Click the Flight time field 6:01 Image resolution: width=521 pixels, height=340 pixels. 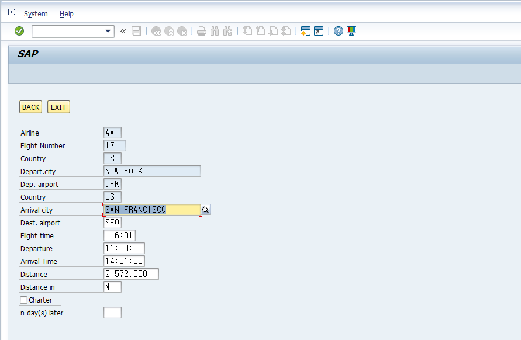pyautogui.click(x=119, y=235)
